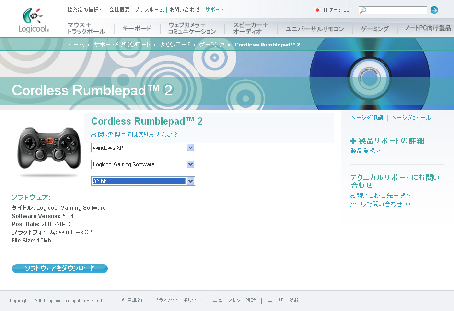Click the ロケーション link

pos(337,10)
